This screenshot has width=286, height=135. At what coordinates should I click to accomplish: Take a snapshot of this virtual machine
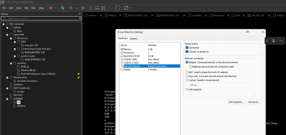tap(71, 8)
